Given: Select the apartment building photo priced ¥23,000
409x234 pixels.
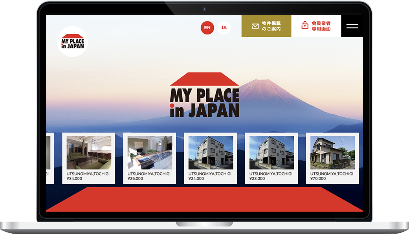Looking at the screenshot, I should click(271, 152).
